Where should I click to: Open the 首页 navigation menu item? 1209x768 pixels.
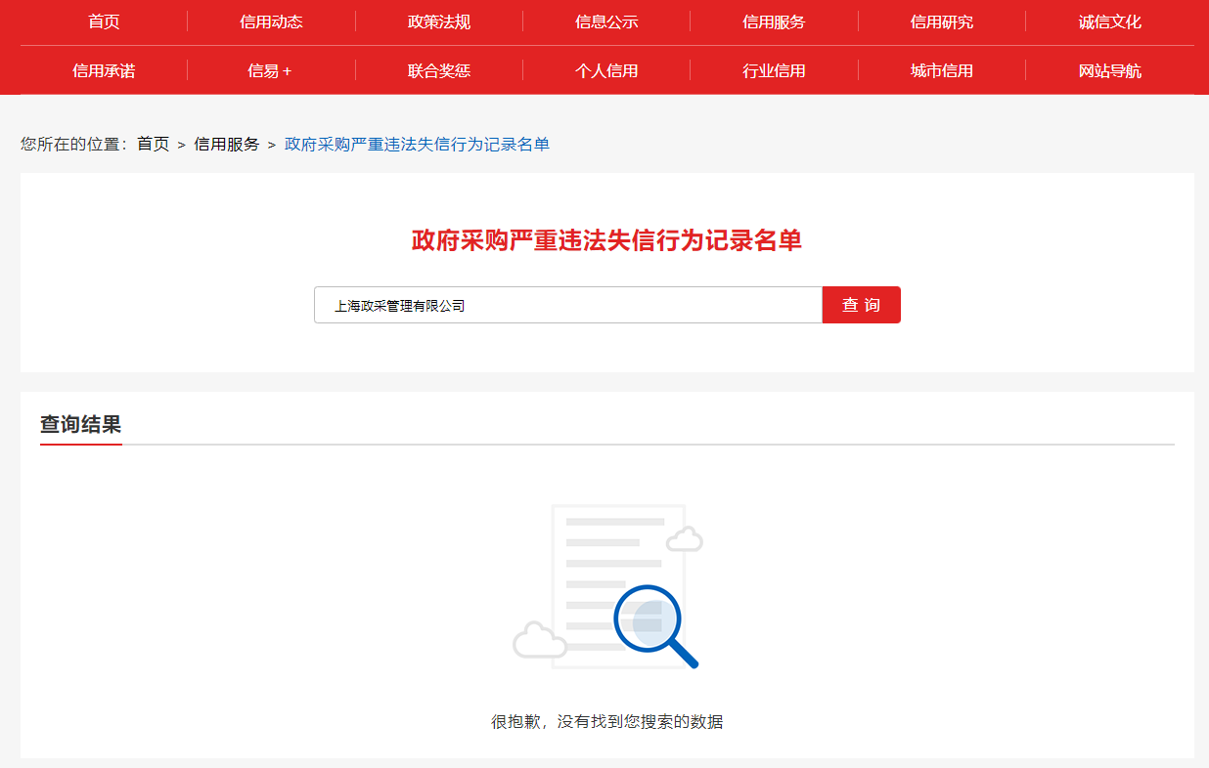(x=104, y=21)
